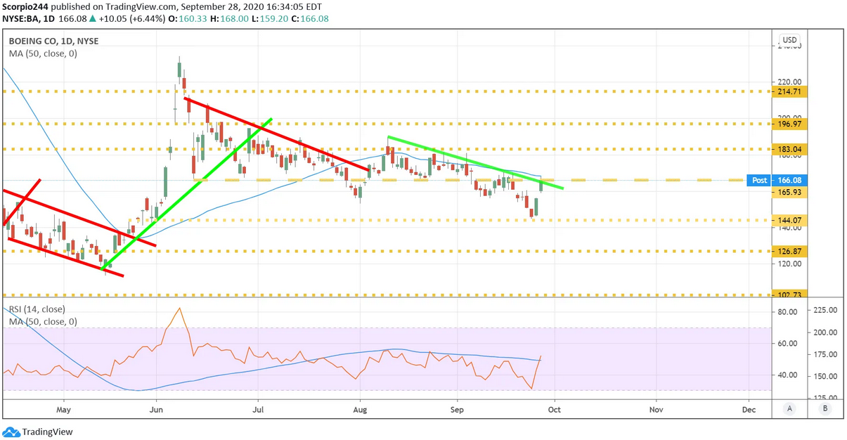Click the Aug label on the time axis
This screenshot has height=440, width=847.
point(361,408)
